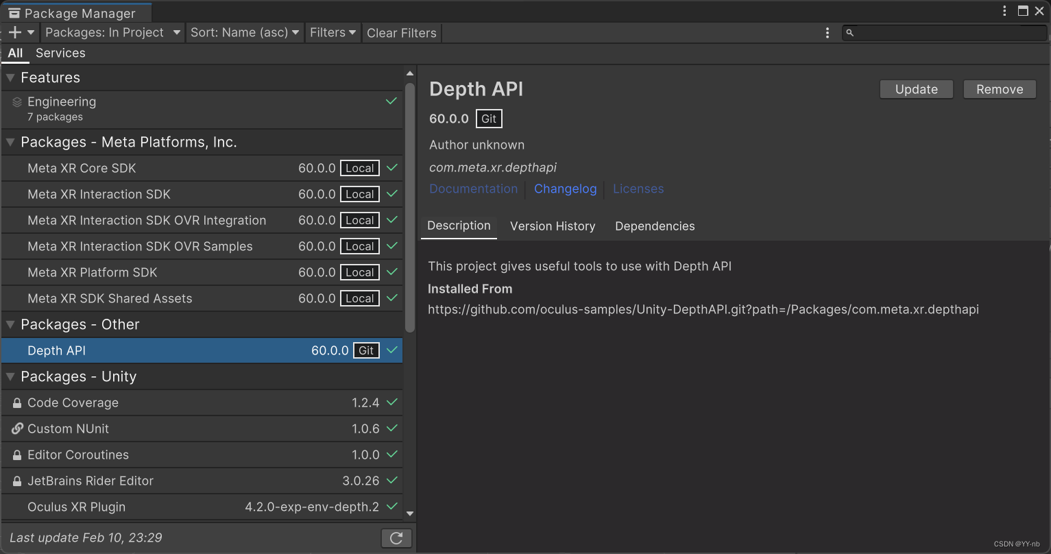Open the Dependencies tab
The height and width of the screenshot is (554, 1051).
[655, 226]
